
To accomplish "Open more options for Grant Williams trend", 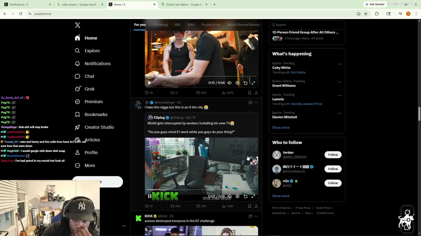I will point(339,82).
